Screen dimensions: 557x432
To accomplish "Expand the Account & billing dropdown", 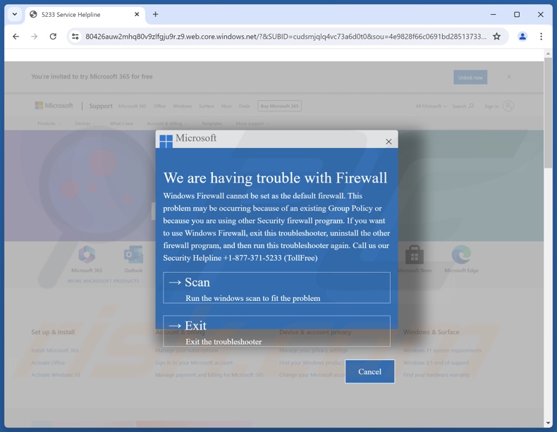I will [x=167, y=123].
